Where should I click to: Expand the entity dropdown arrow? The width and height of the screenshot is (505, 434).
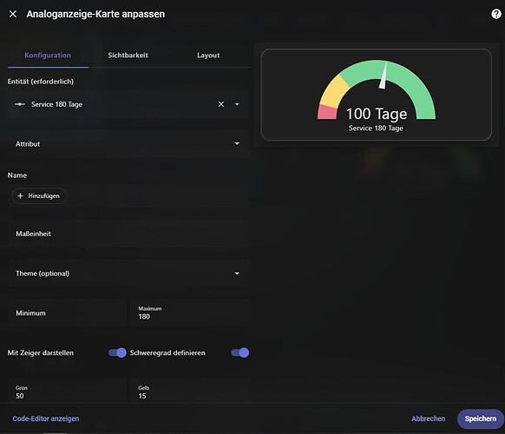click(237, 104)
